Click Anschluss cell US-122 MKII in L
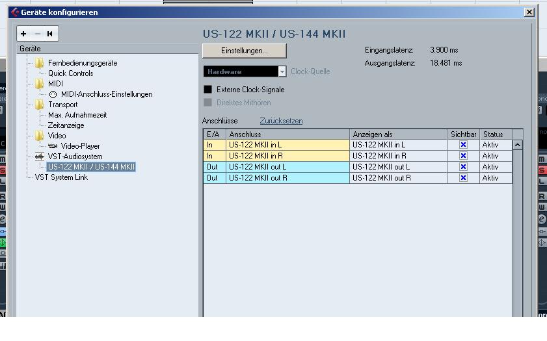 (x=287, y=145)
